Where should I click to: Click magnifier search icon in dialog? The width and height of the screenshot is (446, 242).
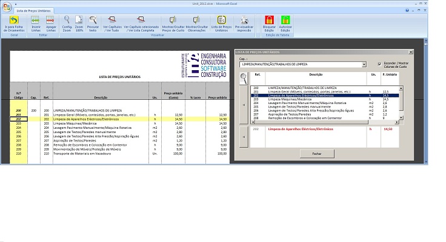[x=243, y=79]
